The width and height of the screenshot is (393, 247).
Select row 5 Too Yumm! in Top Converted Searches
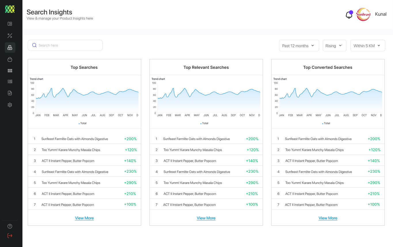click(x=328, y=183)
